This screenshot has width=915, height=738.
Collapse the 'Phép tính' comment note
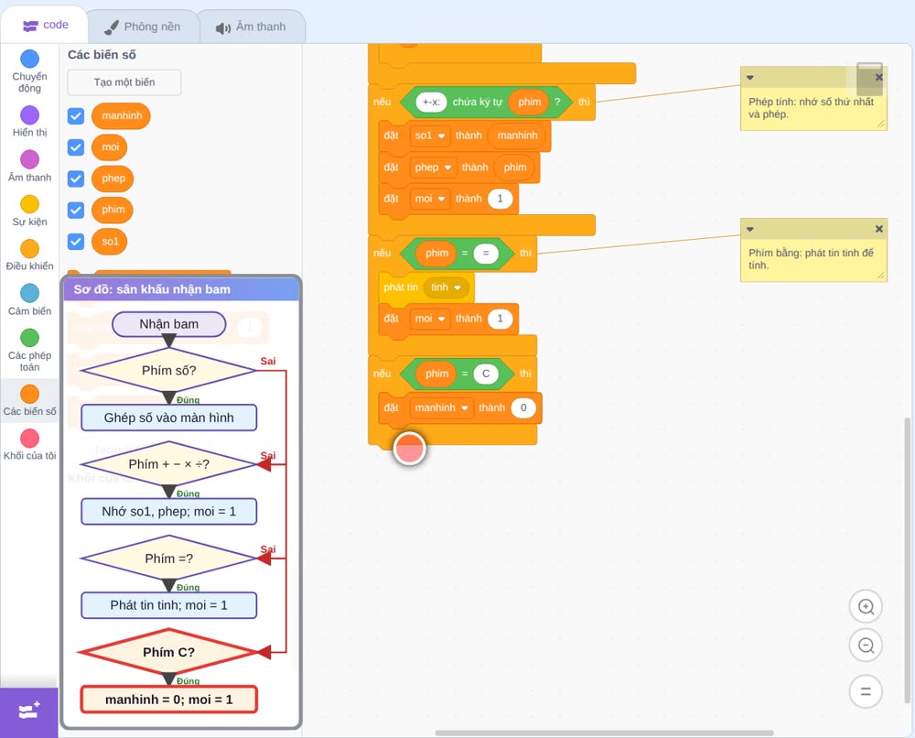[x=750, y=78]
